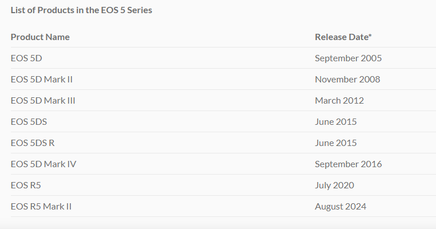Click the EOS R5 product name
The image size is (436, 229).
(26, 185)
